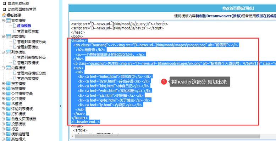Click the page icon beside 管理封面模板分类
The image size is (276, 141).
tap(15, 42)
